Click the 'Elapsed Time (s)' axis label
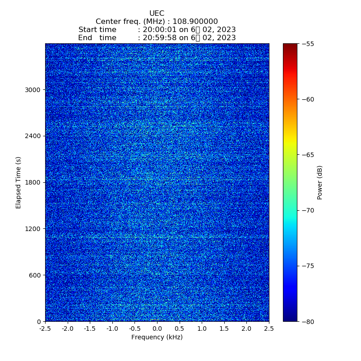The height and width of the screenshot is (361, 361). (18, 183)
